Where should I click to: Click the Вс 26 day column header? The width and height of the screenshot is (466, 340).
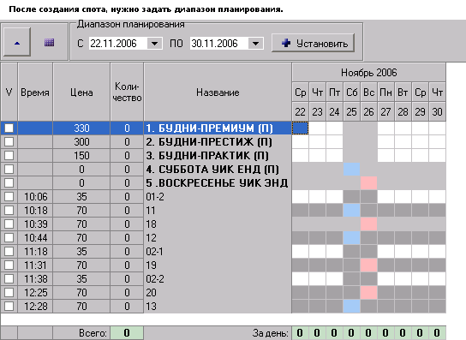(x=369, y=102)
